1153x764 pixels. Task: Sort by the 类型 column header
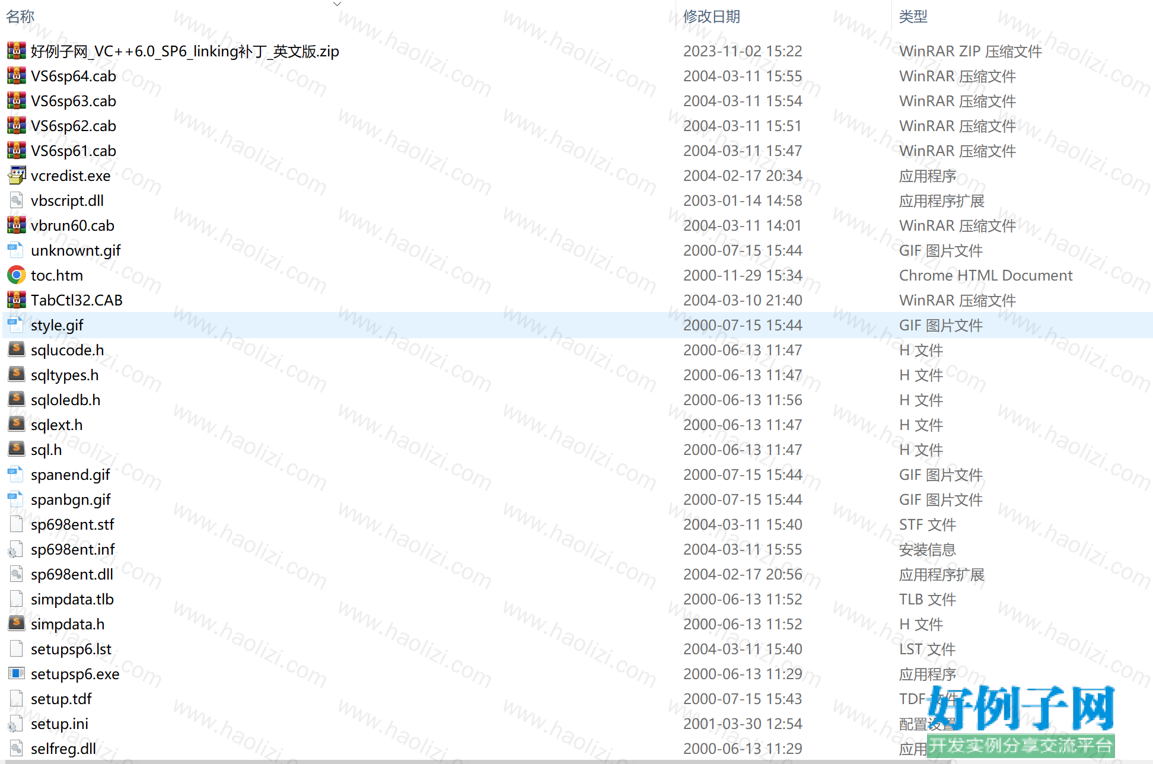[913, 17]
